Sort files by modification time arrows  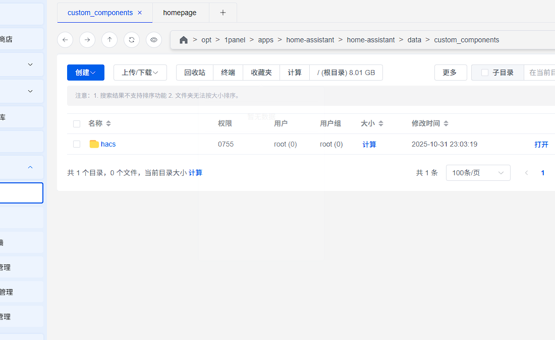(446, 123)
